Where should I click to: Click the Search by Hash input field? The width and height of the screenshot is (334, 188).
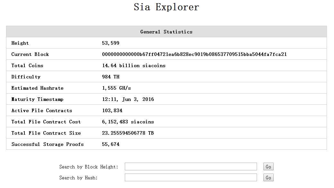point(191,177)
